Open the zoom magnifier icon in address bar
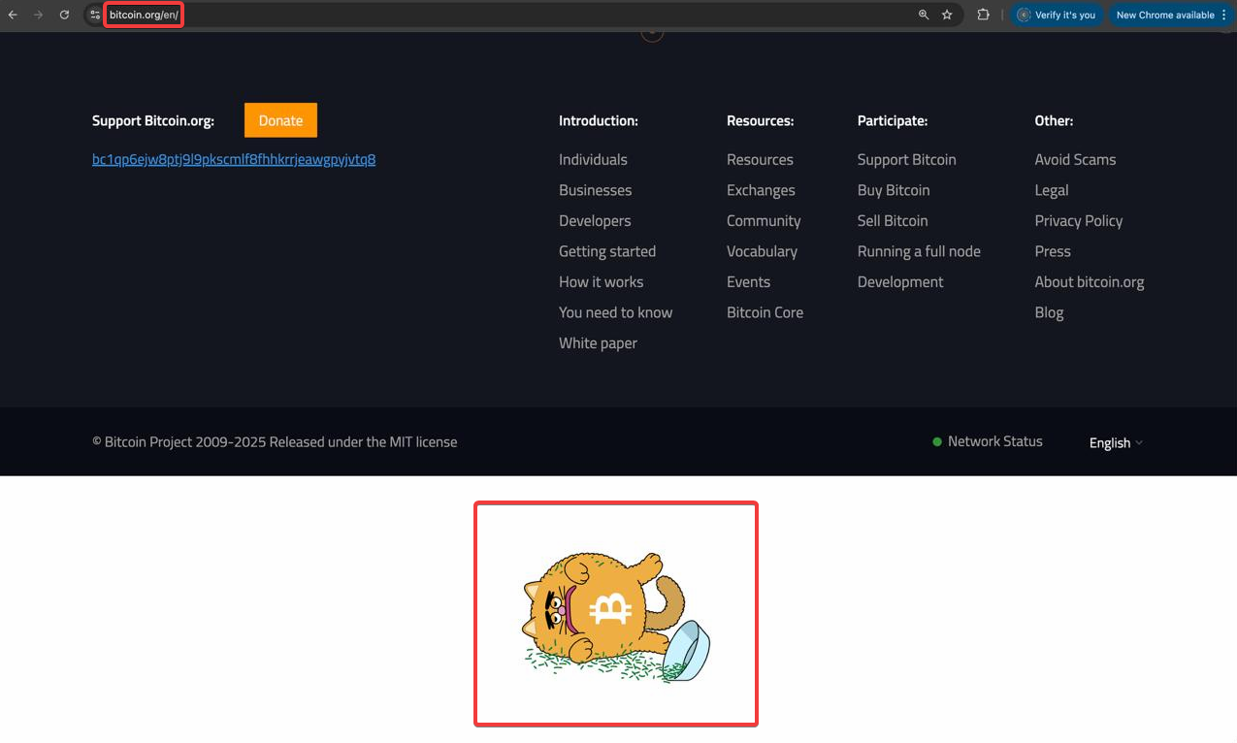 924,15
